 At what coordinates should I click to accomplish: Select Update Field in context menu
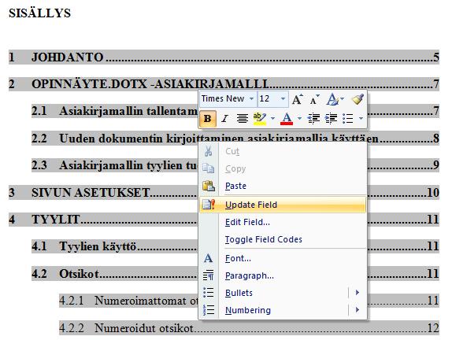pyautogui.click(x=283, y=205)
